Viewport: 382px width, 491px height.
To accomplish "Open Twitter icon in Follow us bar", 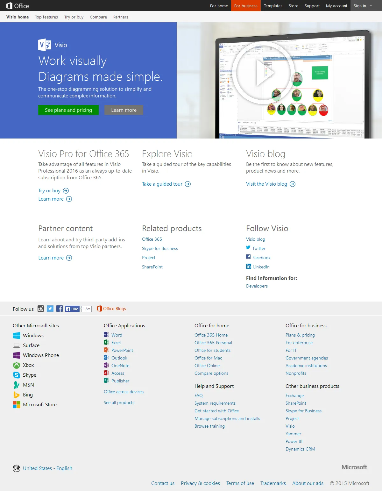I will click(x=50, y=309).
